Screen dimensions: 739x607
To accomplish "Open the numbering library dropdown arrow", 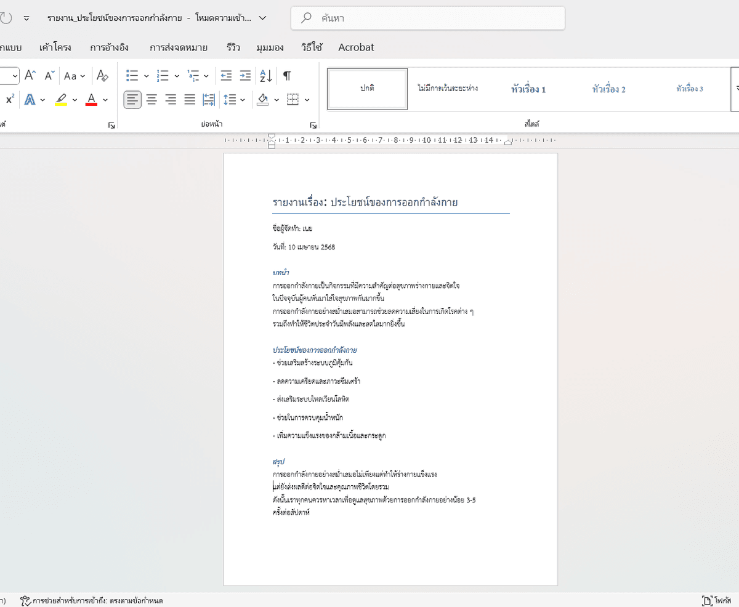I will coord(177,76).
